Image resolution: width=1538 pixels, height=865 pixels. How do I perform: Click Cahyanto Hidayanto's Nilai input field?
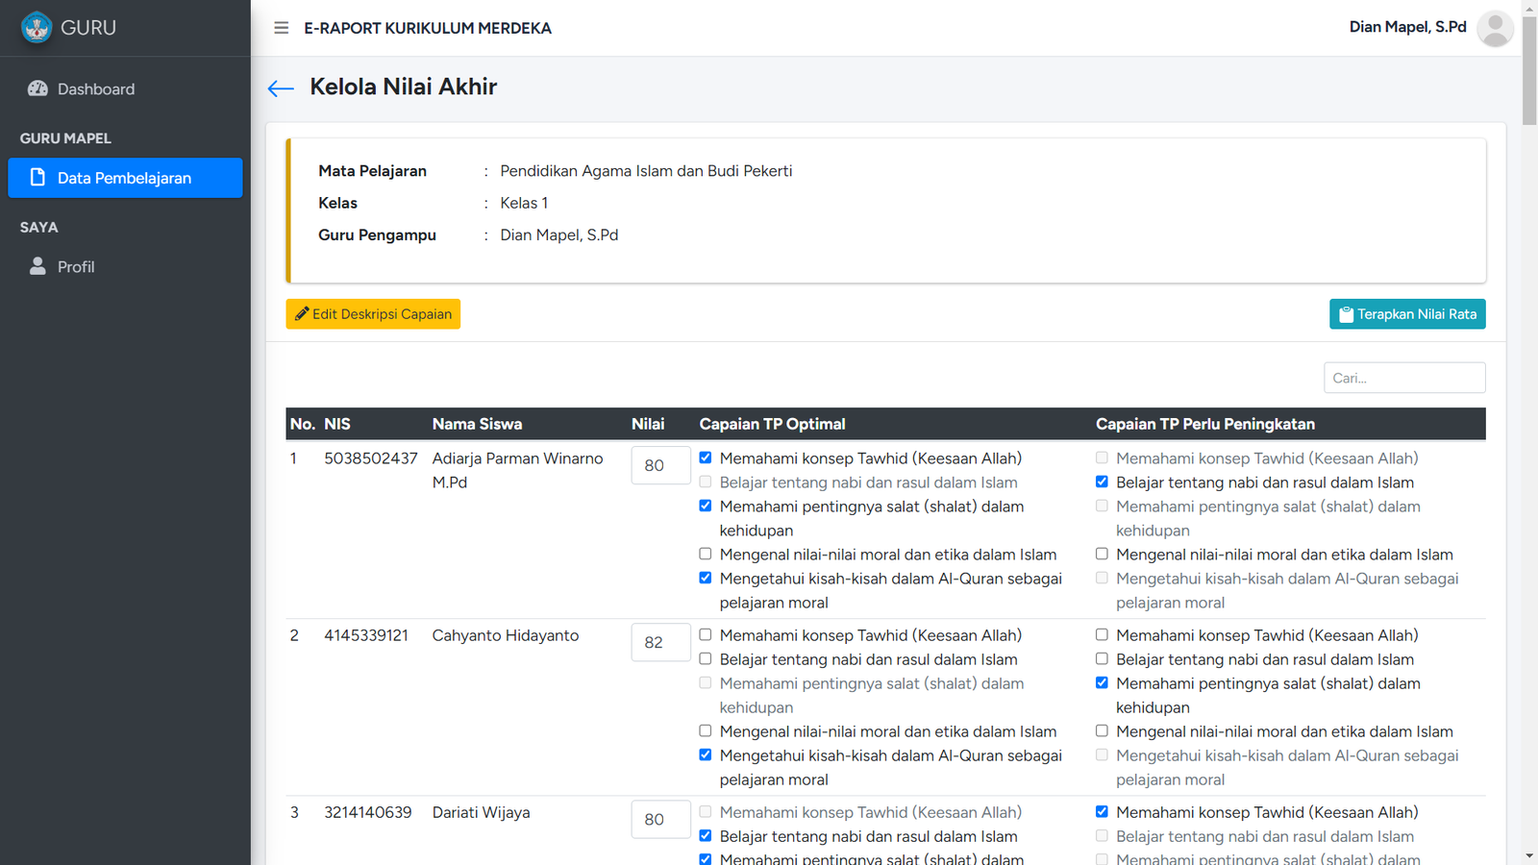pos(660,642)
